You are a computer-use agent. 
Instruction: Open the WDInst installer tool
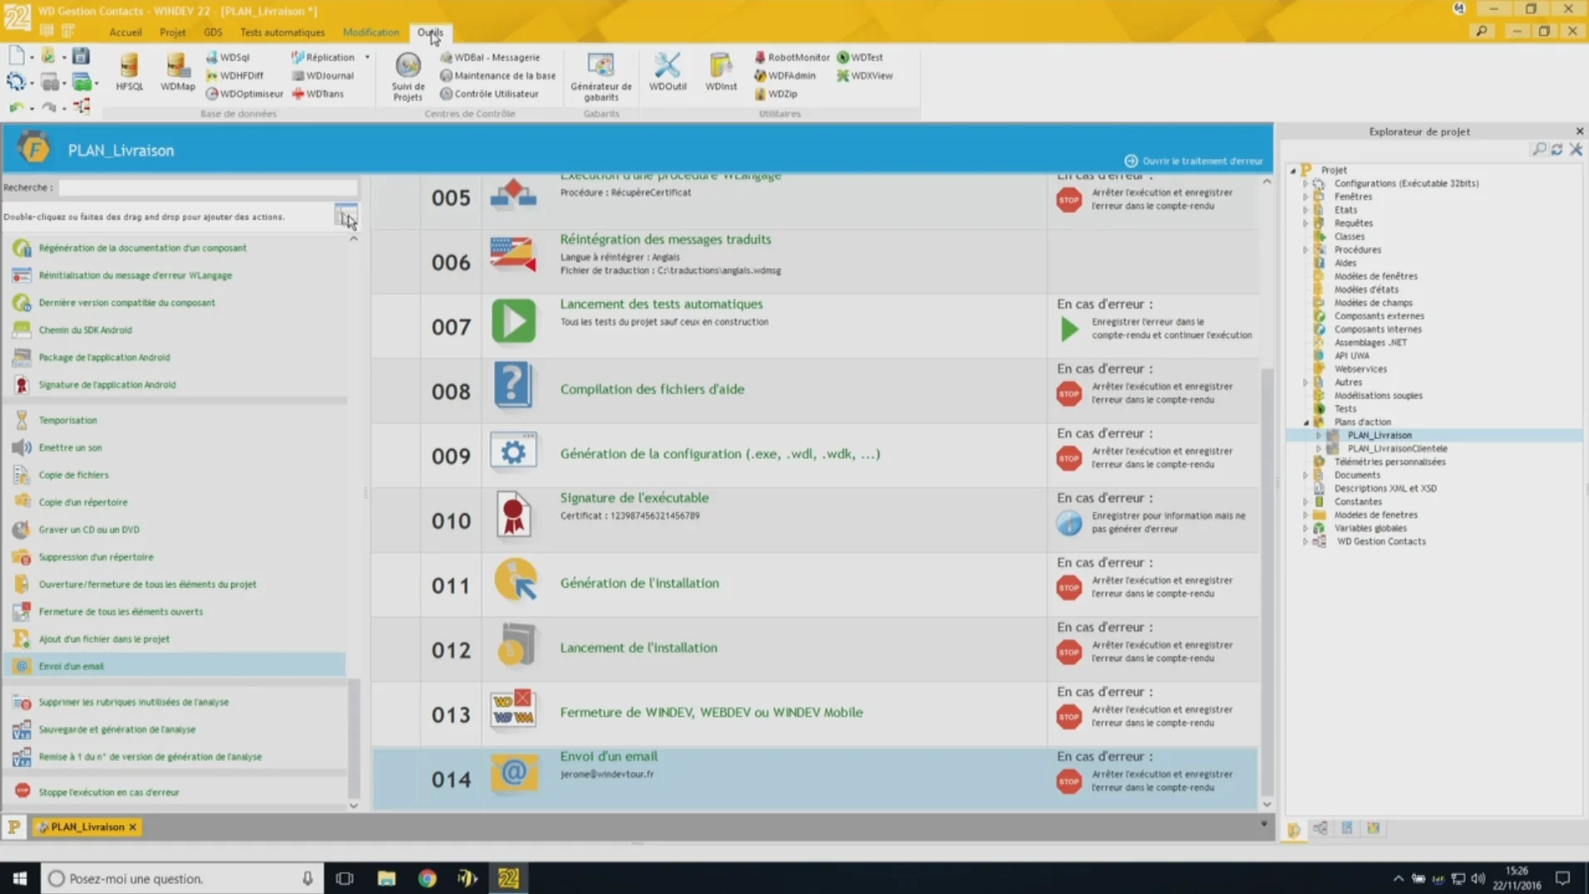click(x=720, y=72)
